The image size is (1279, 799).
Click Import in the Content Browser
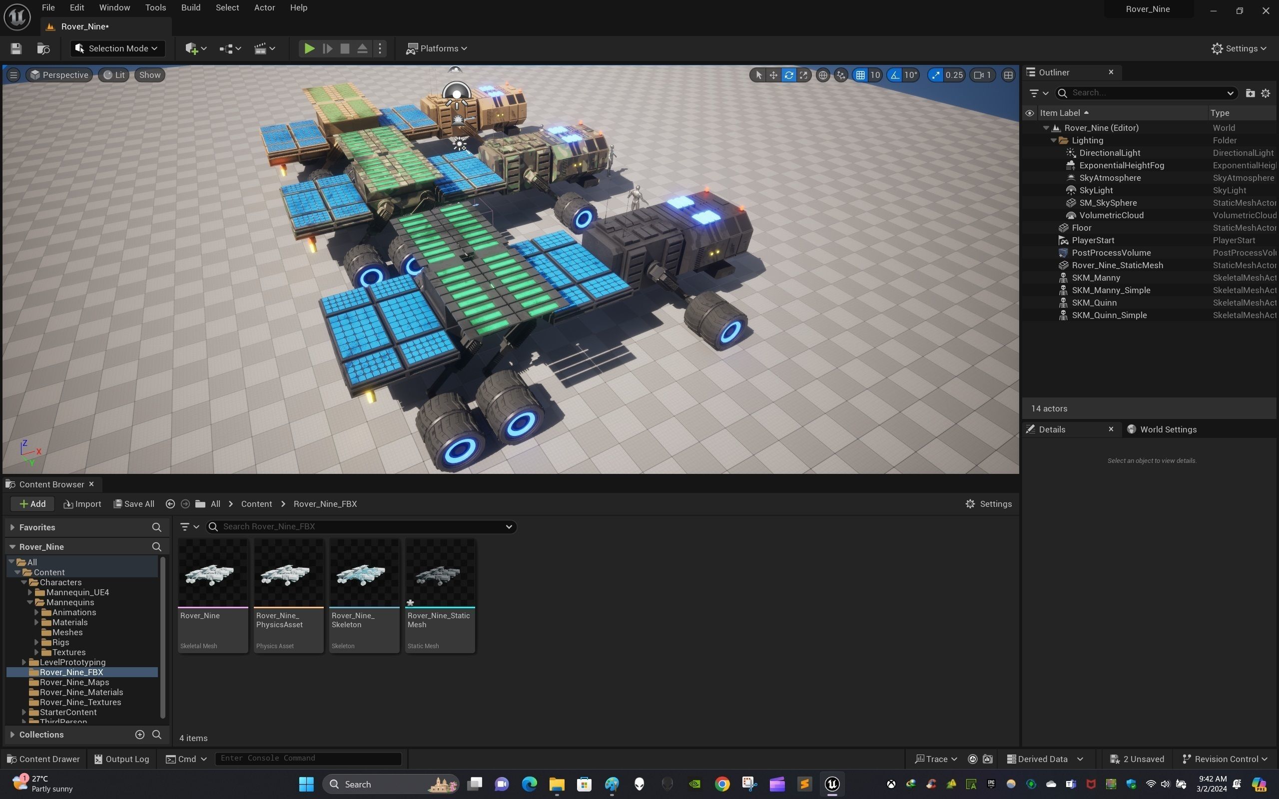[82, 504]
